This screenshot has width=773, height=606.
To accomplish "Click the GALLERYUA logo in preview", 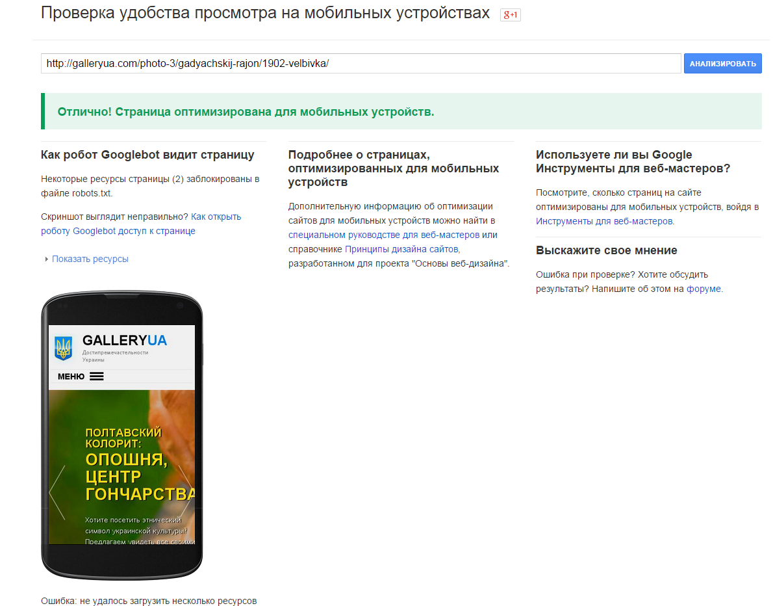I will tap(124, 341).
